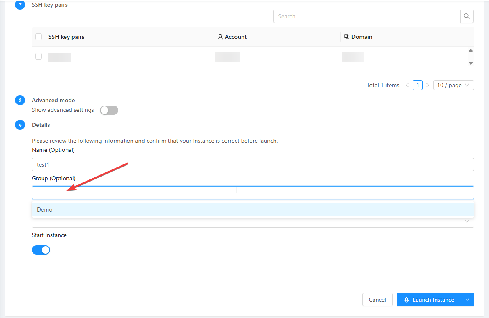
Task: Open the dropdown below the Group field
Action: (x=466, y=222)
